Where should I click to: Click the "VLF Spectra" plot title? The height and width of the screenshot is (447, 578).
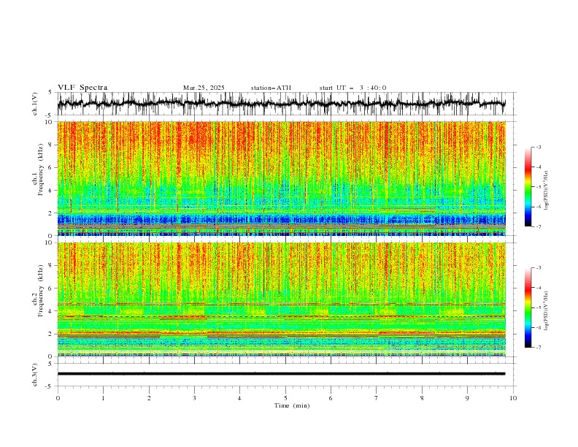(82, 88)
